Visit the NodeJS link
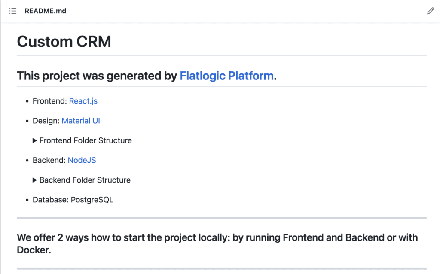440x274 pixels. coord(82,160)
